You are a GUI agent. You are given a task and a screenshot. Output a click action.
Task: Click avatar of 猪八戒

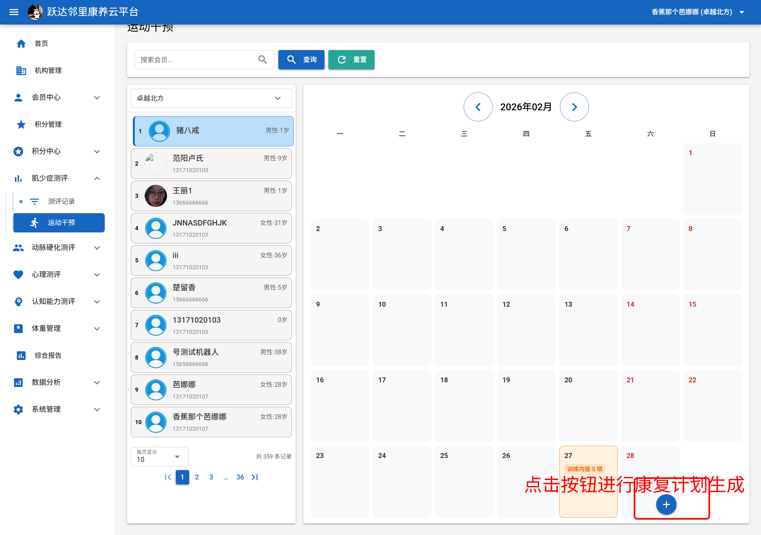coord(160,131)
